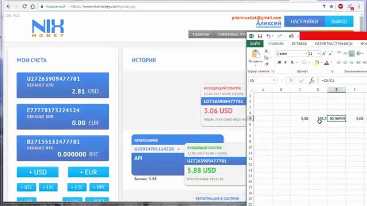This screenshot has height=206, width=367.
Task: Click the NIX Money logo
Action: (x=48, y=28)
